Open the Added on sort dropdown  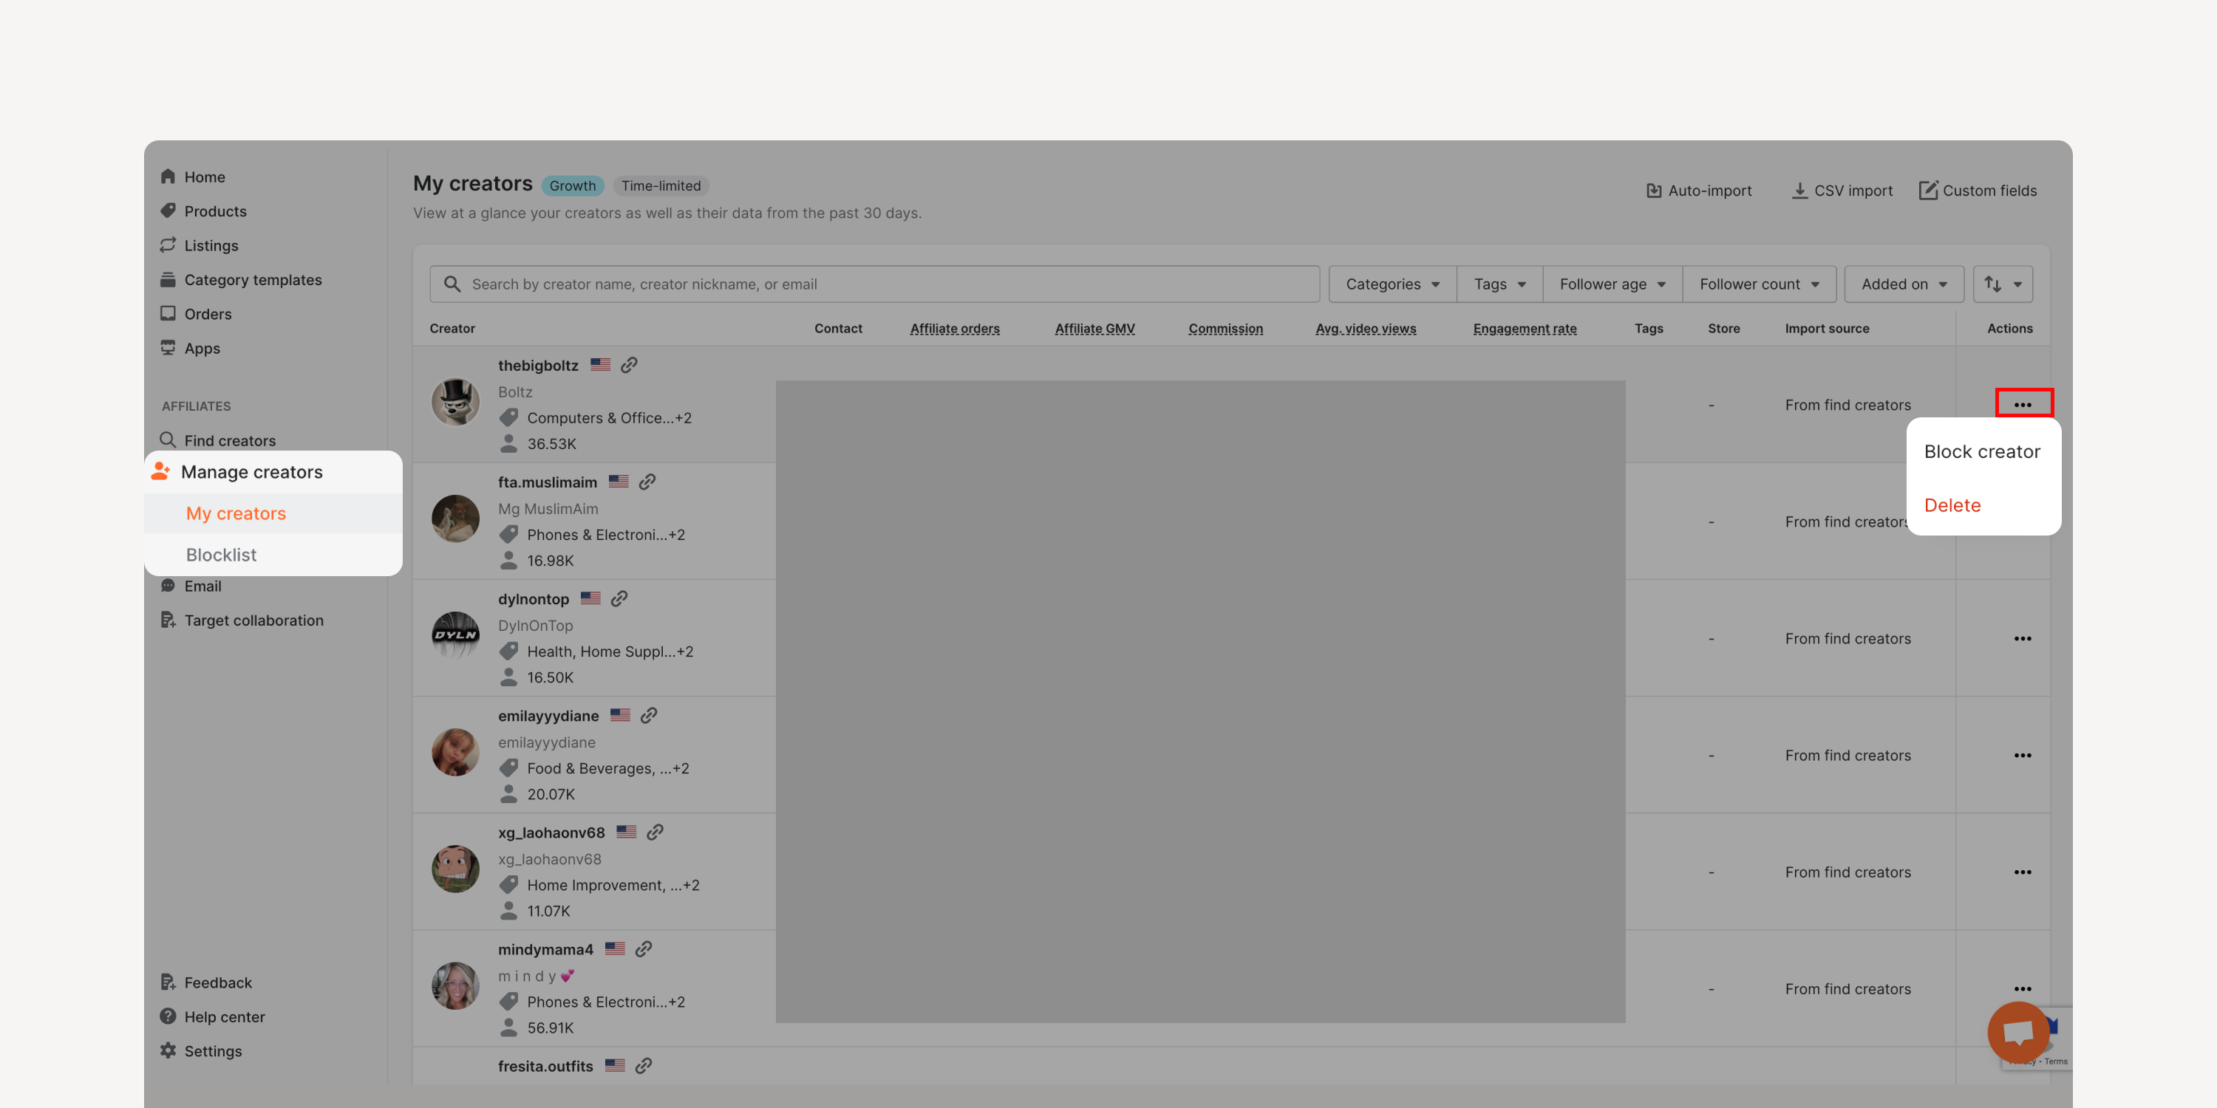point(1904,284)
